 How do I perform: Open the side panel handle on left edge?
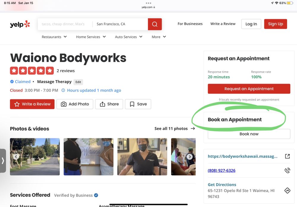(3, 161)
